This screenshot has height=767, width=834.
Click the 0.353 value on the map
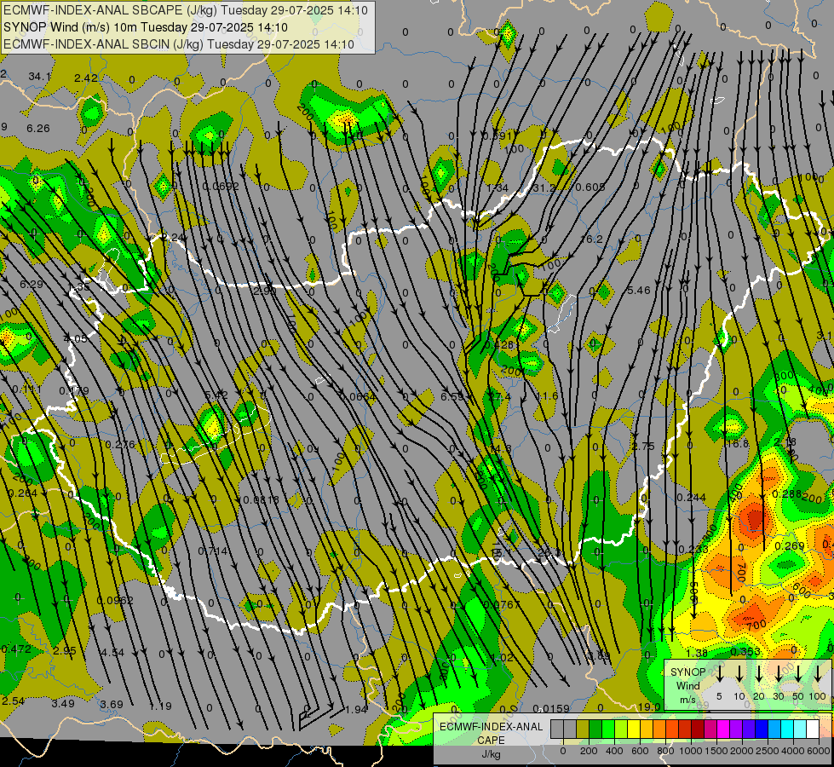tap(745, 651)
